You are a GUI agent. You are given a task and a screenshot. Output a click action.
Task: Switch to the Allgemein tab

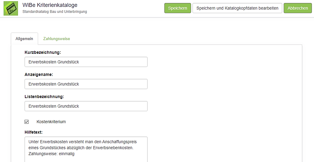pyautogui.click(x=24, y=39)
